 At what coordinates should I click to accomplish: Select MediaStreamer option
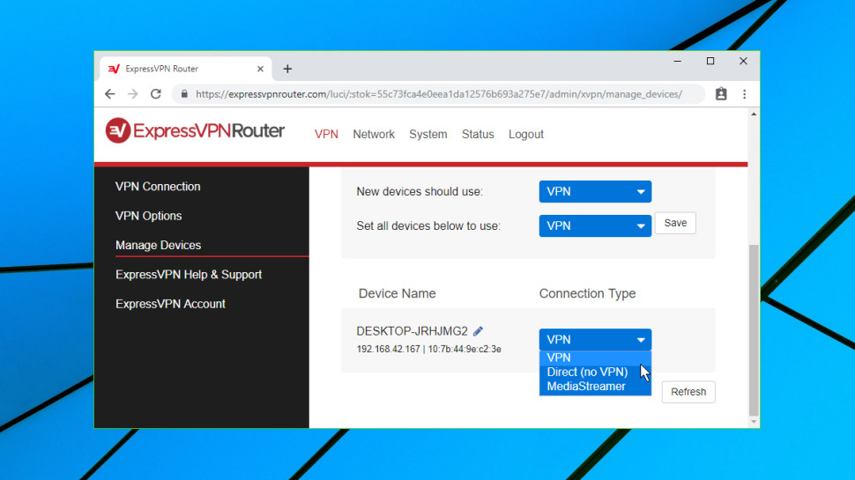click(x=595, y=387)
